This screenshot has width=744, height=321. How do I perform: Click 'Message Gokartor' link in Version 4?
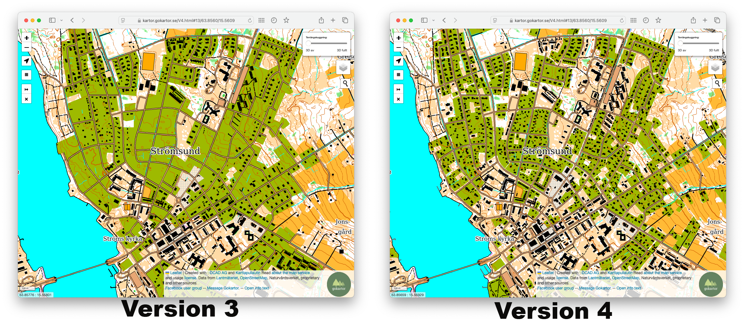coord(595,288)
